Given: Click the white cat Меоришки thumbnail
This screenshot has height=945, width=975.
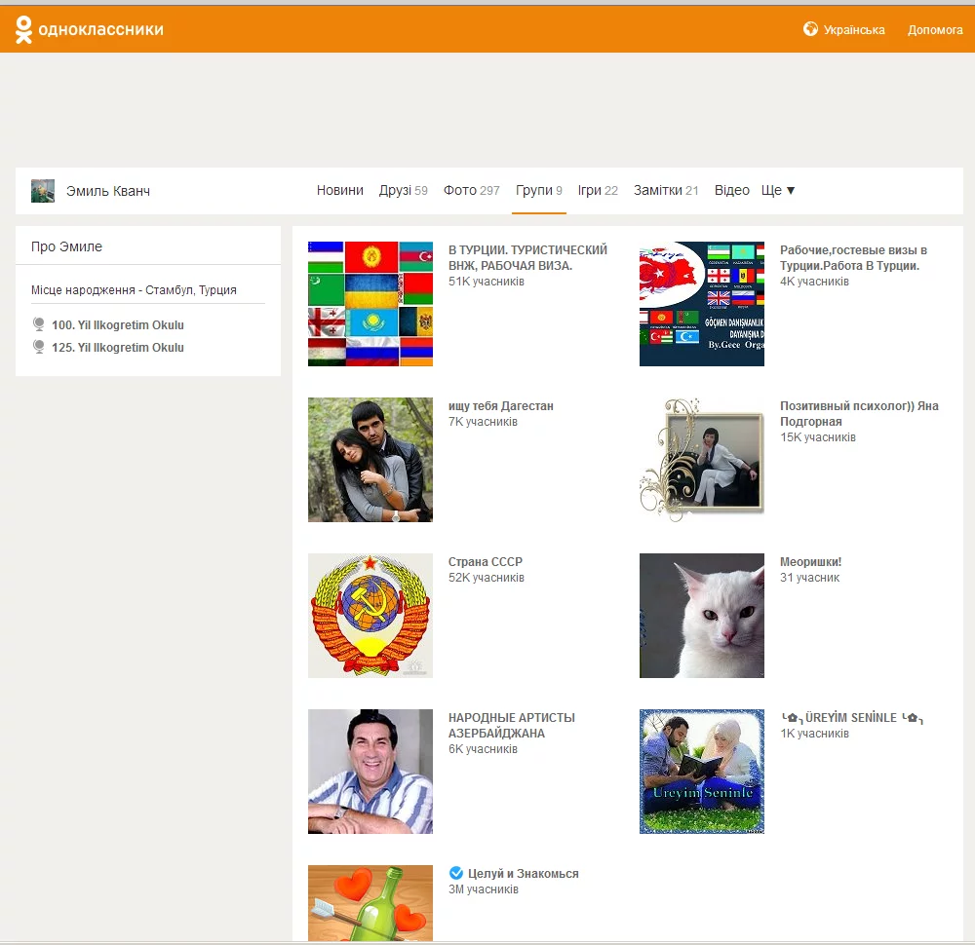Looking at the screenshot, I should click(701, 616).
